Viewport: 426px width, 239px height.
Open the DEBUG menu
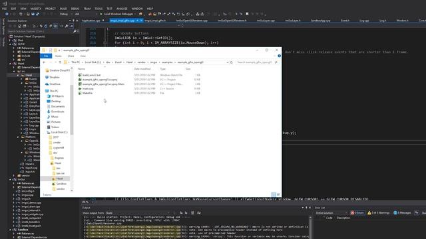pyautogui.click(x=75, y=9)
